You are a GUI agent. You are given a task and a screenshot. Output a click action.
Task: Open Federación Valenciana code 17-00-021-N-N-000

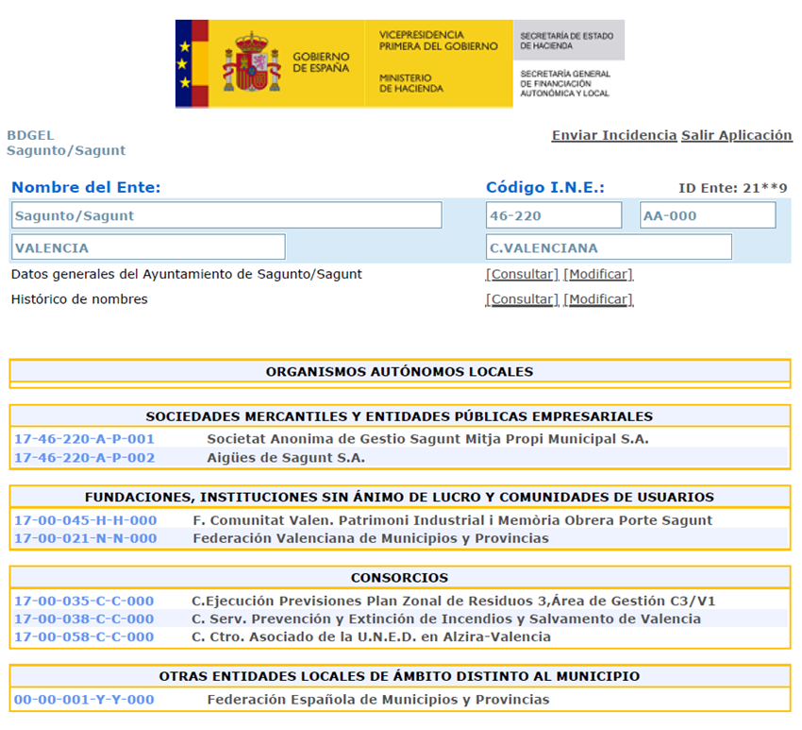click(85, 538)
